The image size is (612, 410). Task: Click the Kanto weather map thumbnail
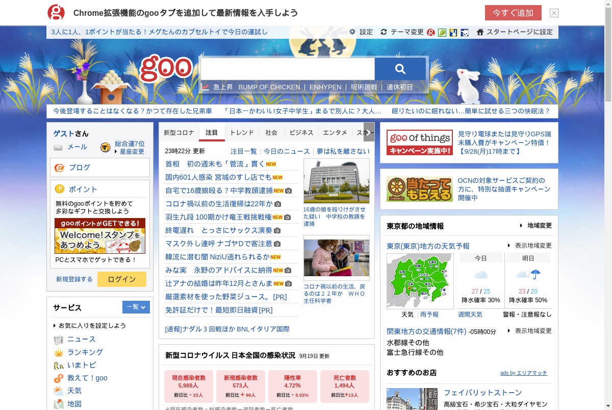click(420, 281)
